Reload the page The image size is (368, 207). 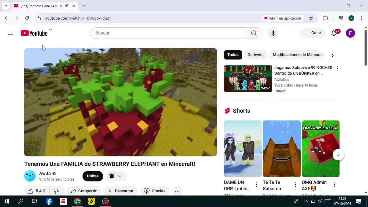(x=27, y=18)
